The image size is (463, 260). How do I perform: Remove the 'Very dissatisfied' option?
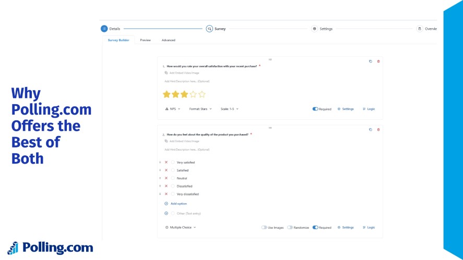(x=166, y=194)
